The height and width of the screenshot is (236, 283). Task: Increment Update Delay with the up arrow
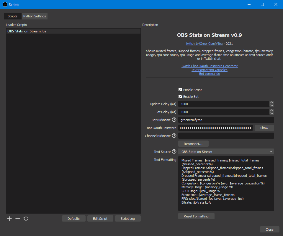pyautogui.click(x=271, y=102)
